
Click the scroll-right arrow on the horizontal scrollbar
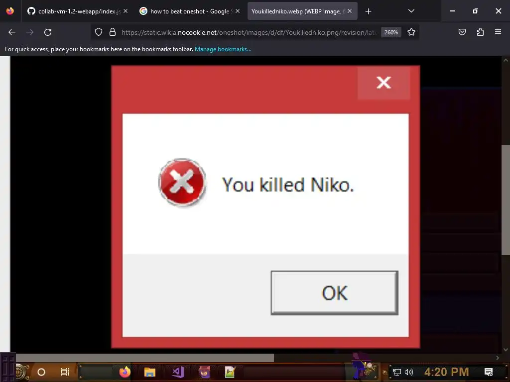point(498,358)
